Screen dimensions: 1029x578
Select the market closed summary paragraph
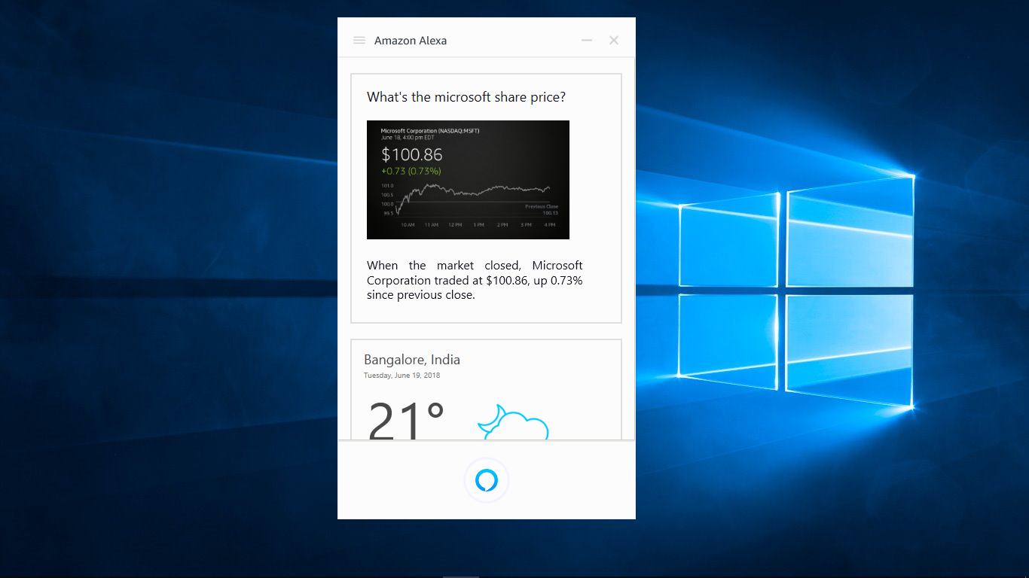click(x=475, y=280)
